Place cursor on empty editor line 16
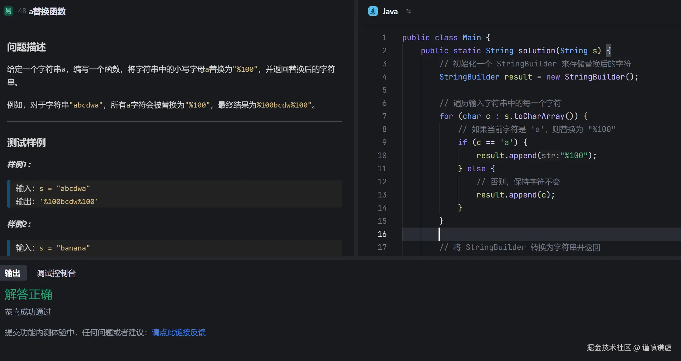This screenshot has width=681, height=361. tap(536, 234)
